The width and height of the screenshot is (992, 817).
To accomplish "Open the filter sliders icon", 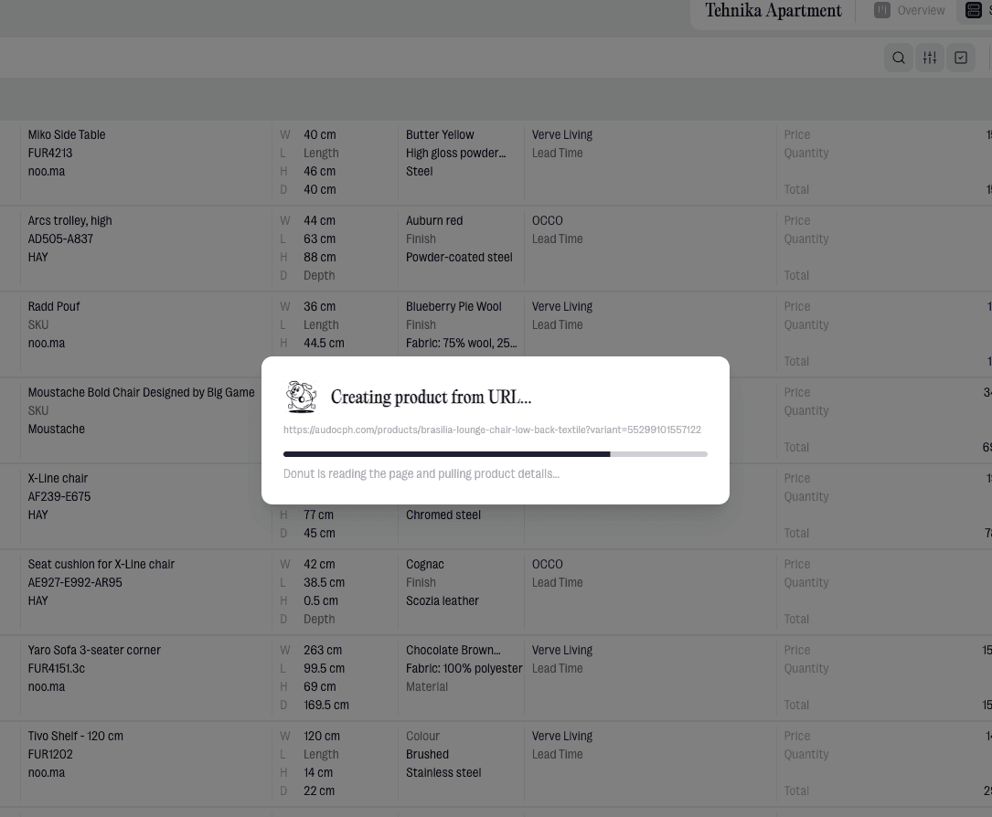I will coord(929,58).
